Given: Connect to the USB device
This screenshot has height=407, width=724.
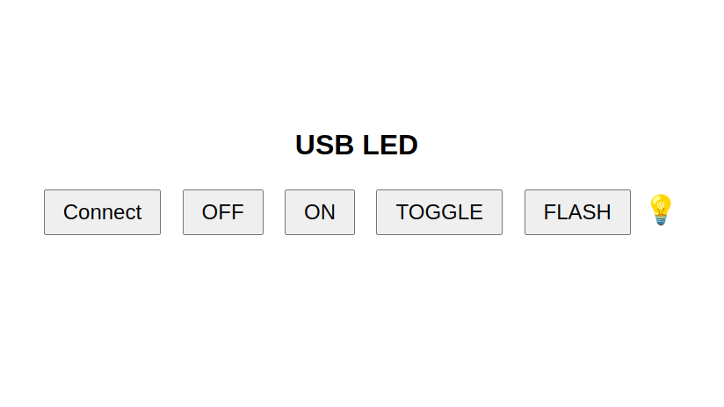Looking at the screenshot, I should coord(102,212).
